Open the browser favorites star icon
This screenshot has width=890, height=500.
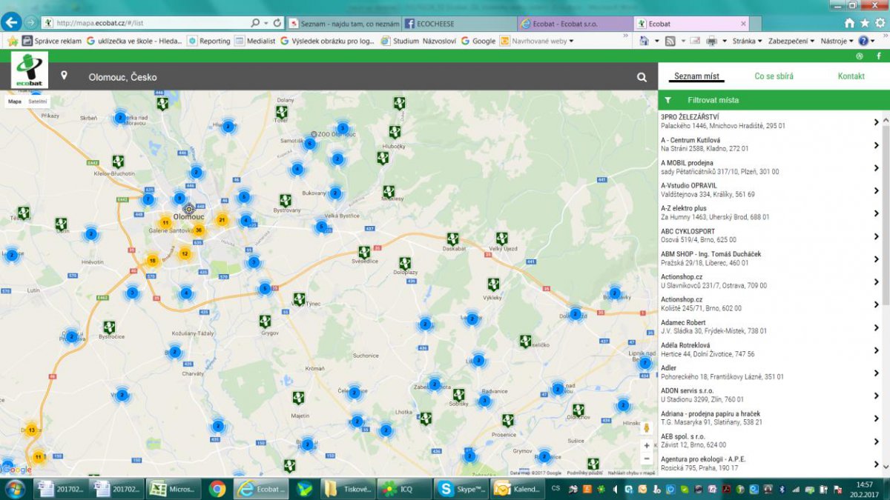click(865, 23)
